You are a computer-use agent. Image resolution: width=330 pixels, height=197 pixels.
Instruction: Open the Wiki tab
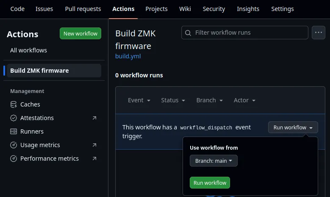(185, 9)
